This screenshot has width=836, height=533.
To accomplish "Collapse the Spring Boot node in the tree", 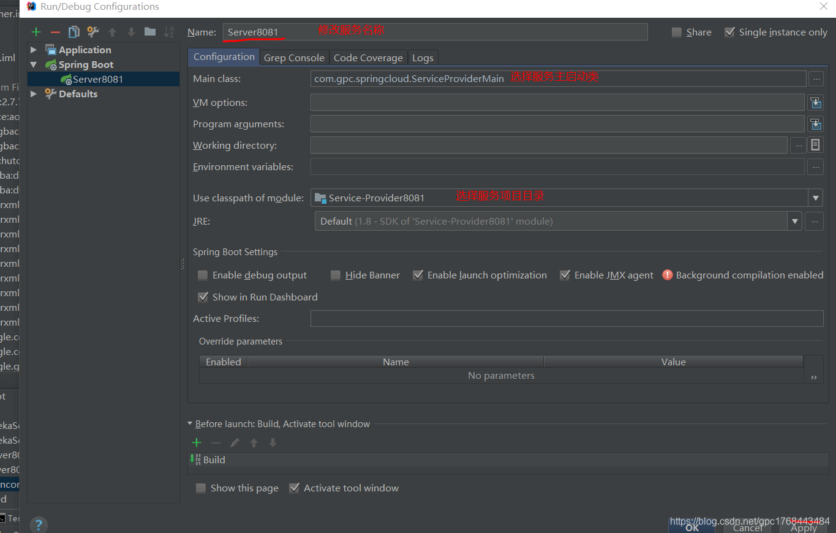I will (x=34, y=64).
